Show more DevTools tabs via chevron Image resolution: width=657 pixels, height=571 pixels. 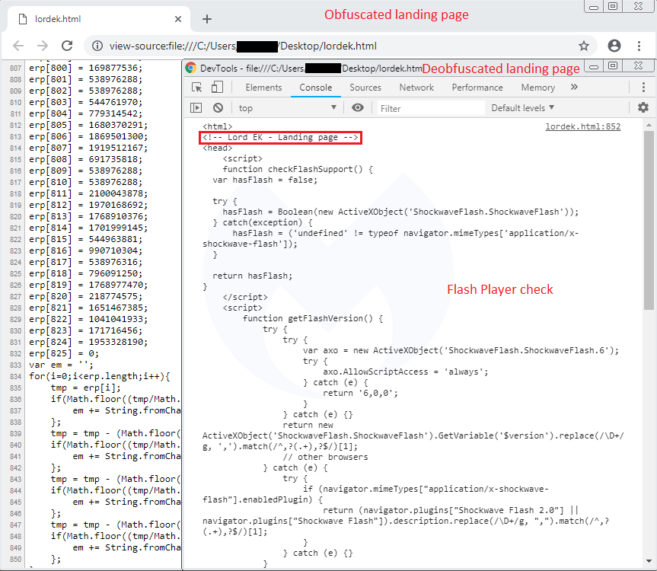coord(574,88)
